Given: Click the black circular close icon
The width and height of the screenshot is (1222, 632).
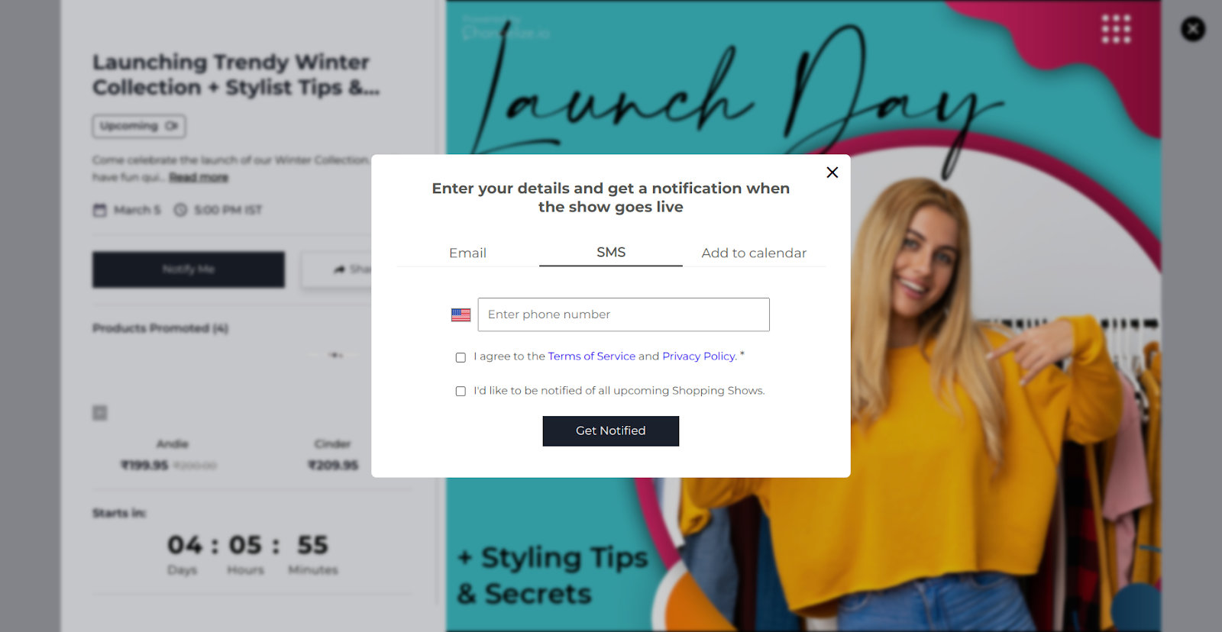Looking at the screenshot, I should point(1193,29).
